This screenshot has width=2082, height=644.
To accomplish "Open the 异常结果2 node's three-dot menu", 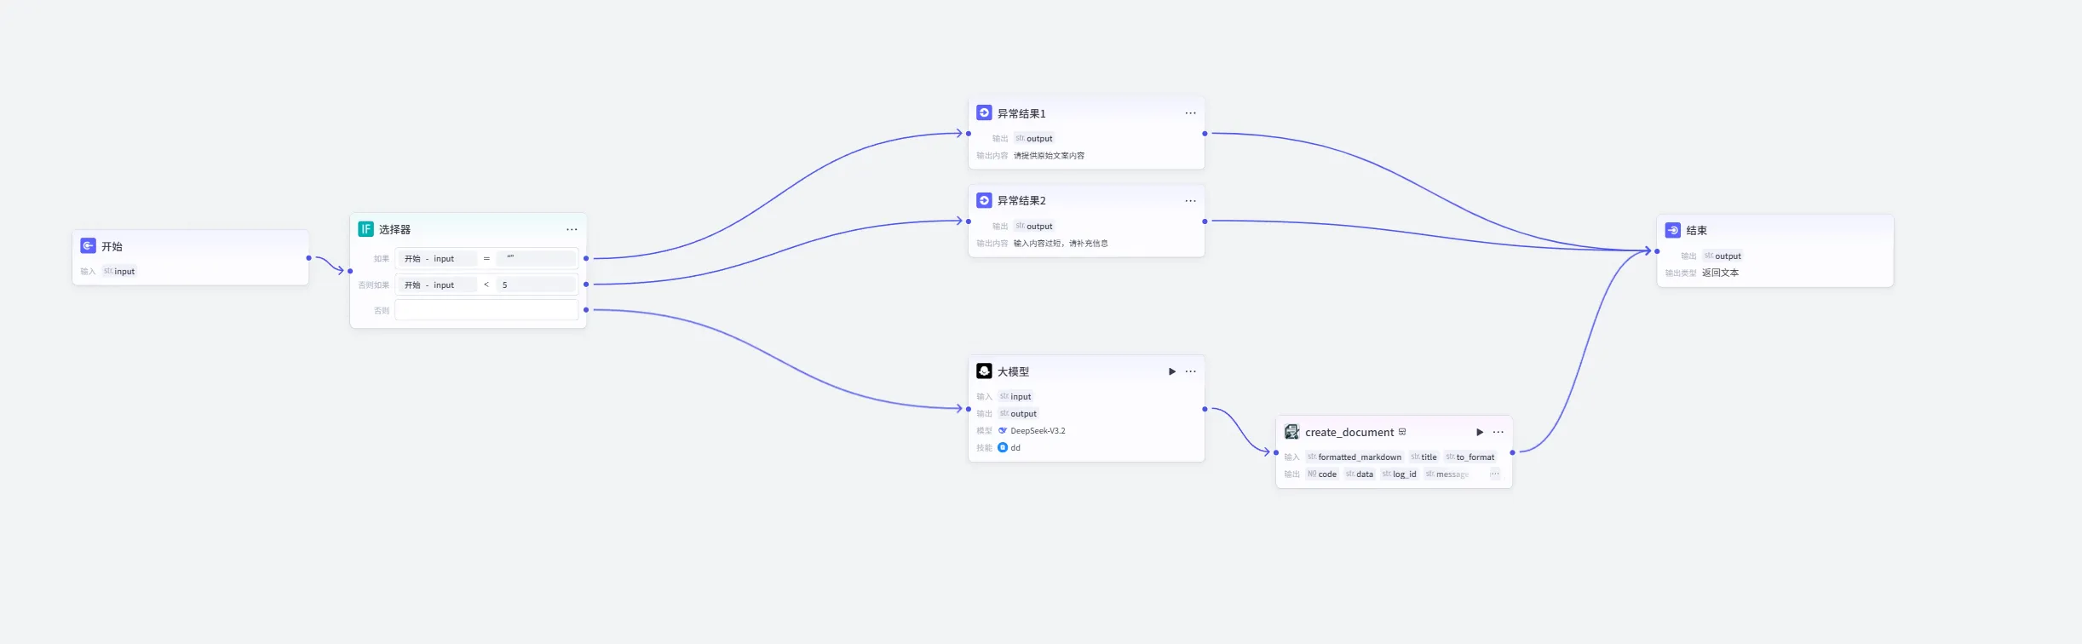I will pyautogui.click(x=1190, y=201).
